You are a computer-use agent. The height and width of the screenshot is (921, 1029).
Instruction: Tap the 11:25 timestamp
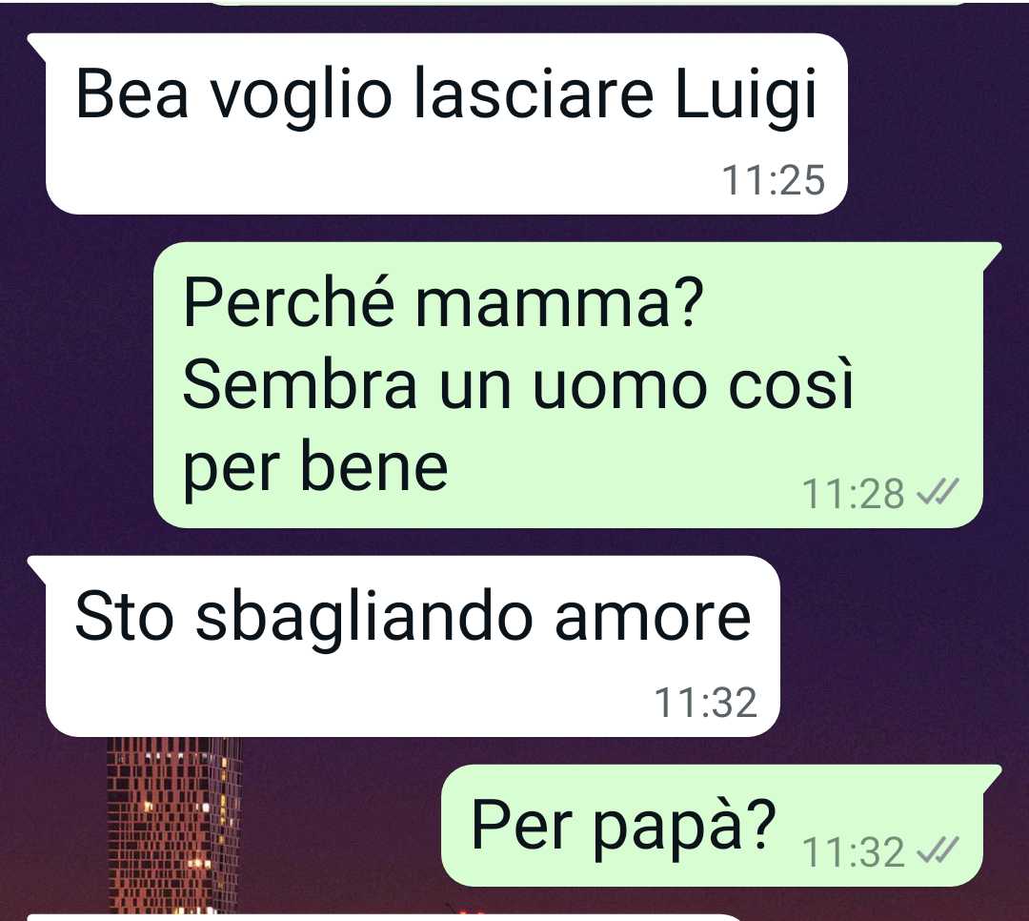click(773, 180)
